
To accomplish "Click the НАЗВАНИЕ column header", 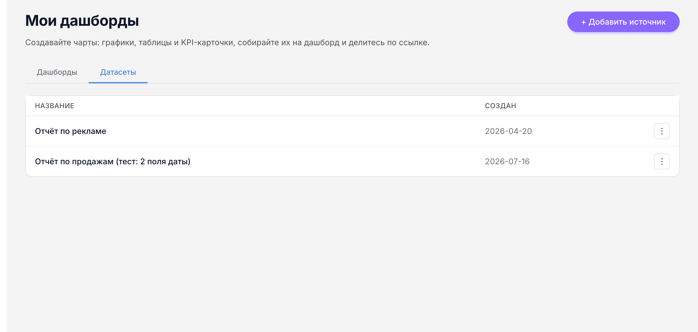I will point(55,106).
